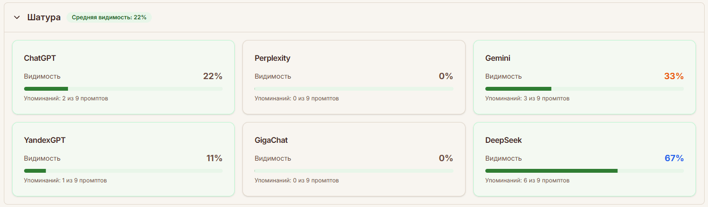Click the Шатура section title
The width and height of the screenshot is (708, 207).
[x=44, y=17]
